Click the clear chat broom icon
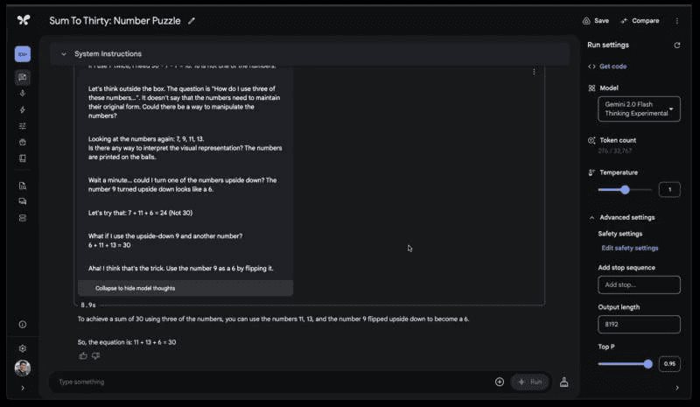The width and height of the screenshot is (700, 407). click(563, 382)
